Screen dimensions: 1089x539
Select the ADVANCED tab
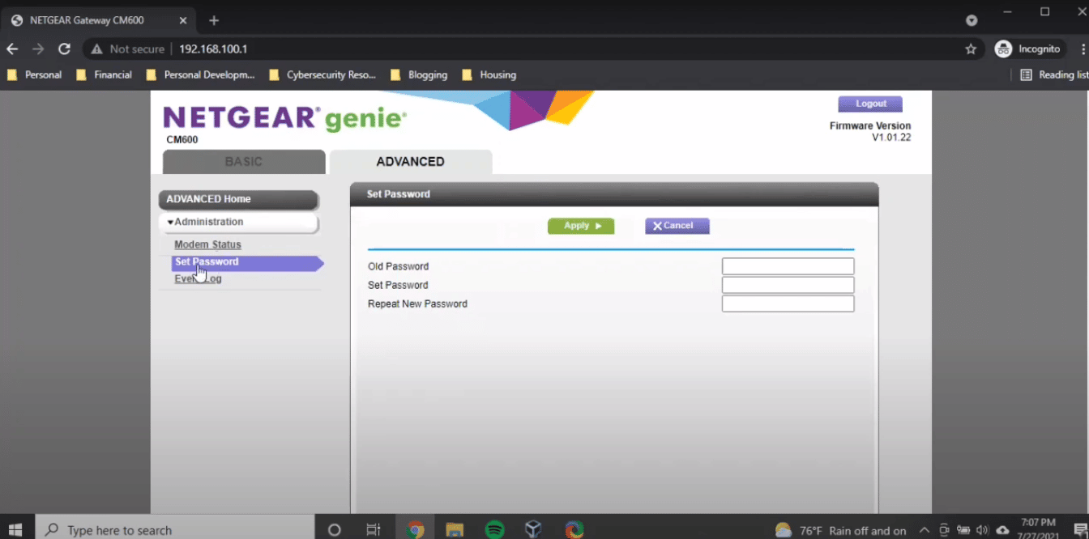[410, 162]
